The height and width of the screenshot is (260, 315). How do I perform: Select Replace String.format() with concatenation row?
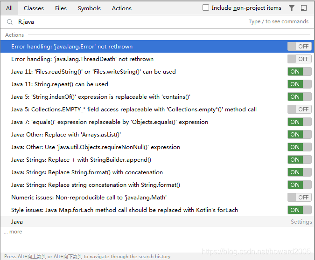tap(157, 172)
